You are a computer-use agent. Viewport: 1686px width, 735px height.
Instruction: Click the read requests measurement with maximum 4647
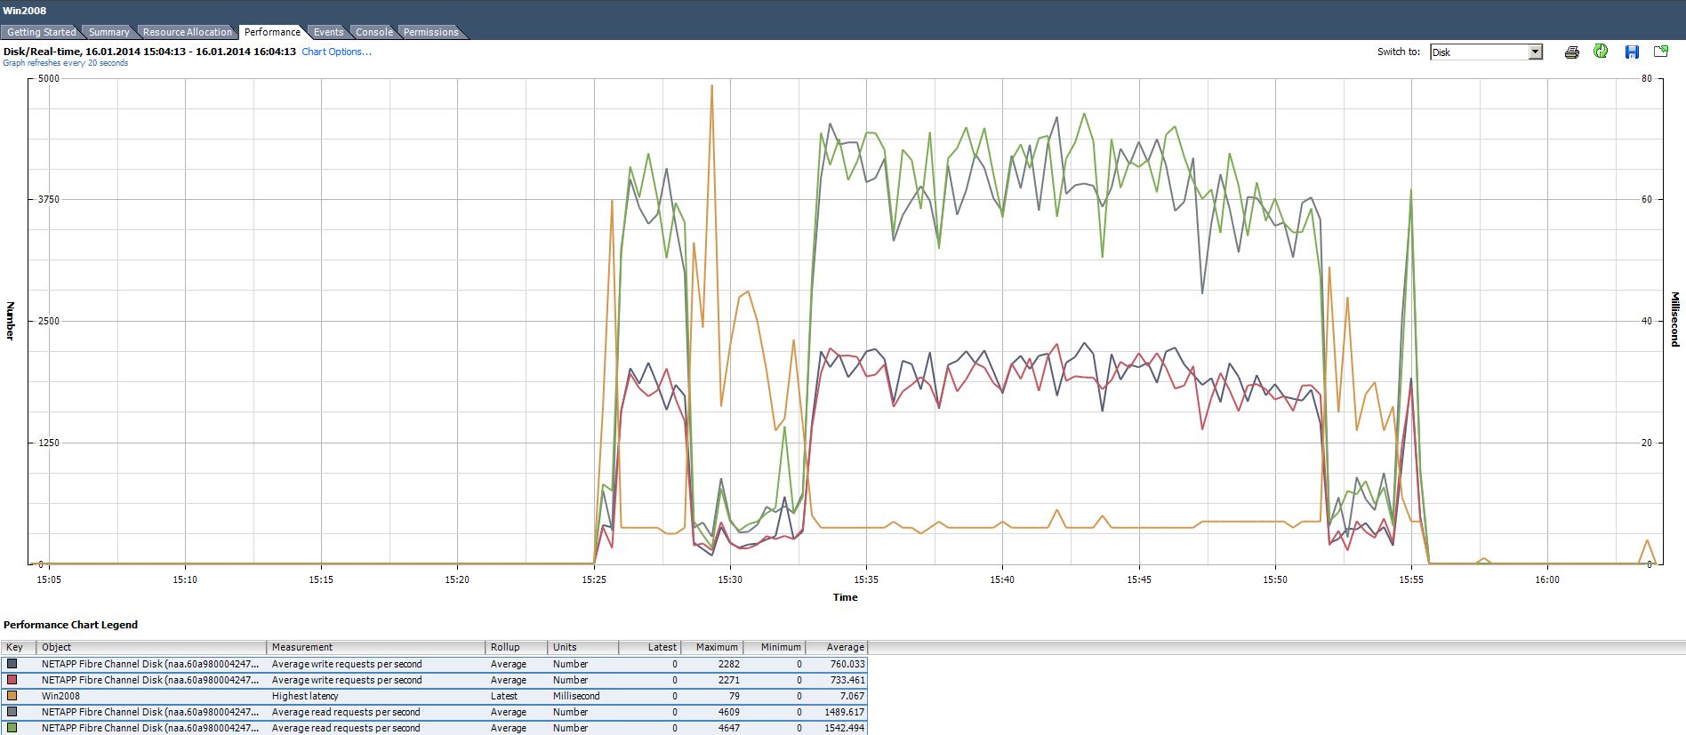[x=346, y=728]
